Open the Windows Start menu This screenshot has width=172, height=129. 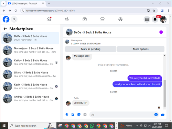[4, 126]
